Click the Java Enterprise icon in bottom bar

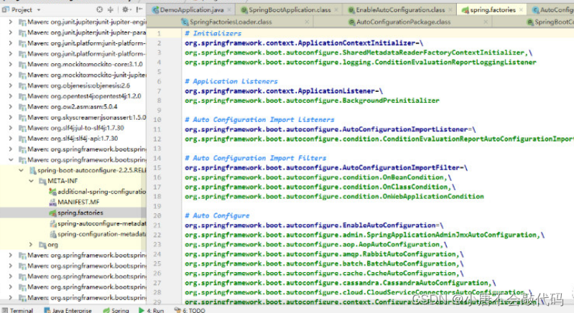click(x=47, y=310)
